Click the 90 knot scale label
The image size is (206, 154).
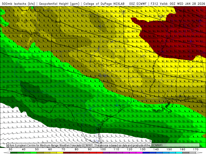(90, 149)
